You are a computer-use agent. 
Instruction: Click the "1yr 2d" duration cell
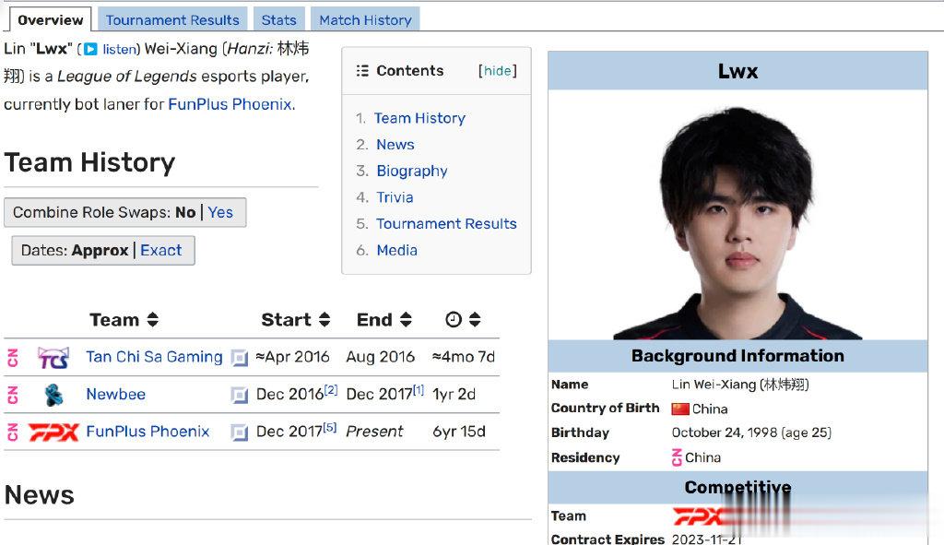[454, 395]
